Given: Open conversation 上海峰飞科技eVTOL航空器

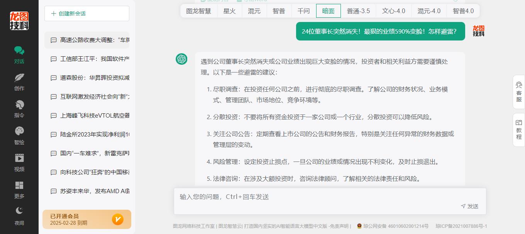Looking at the screenshot, I should tap(87, 116).
